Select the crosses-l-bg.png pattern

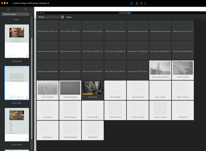pyautogui.click(x=138, y=110)
